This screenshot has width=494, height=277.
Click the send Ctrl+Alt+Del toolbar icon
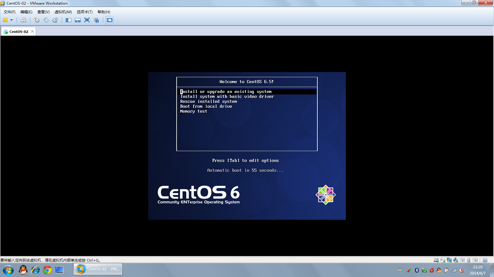tap(23, 20)
